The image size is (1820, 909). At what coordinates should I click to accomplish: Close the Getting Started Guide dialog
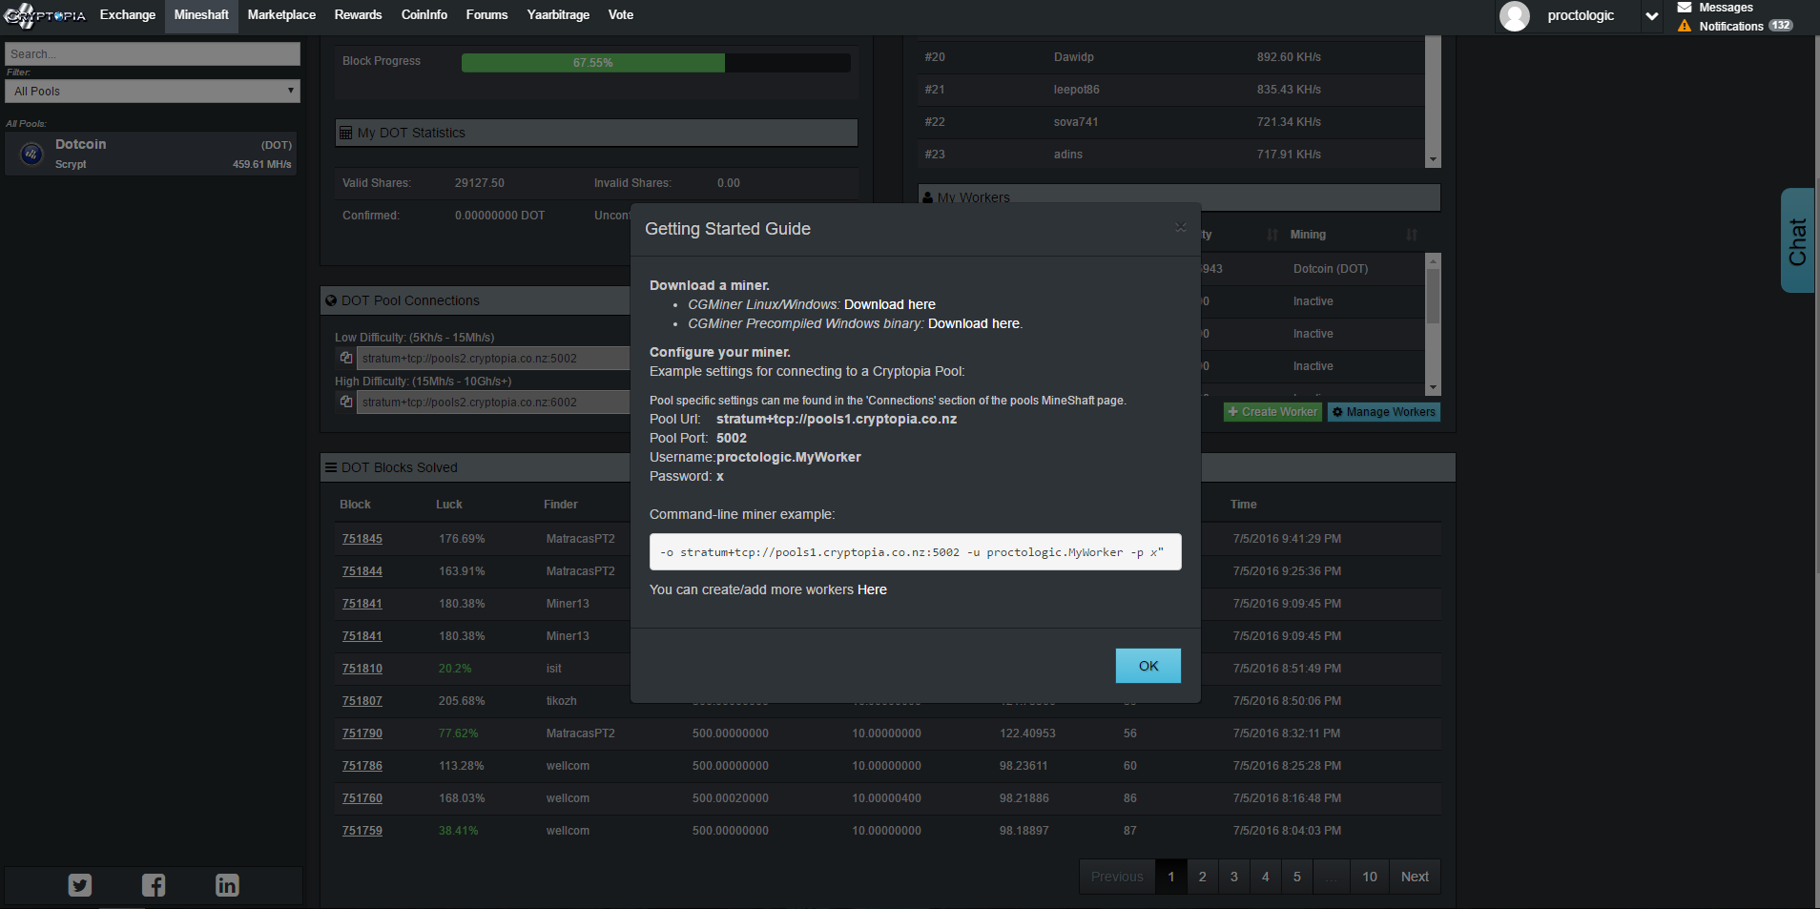1181,227
